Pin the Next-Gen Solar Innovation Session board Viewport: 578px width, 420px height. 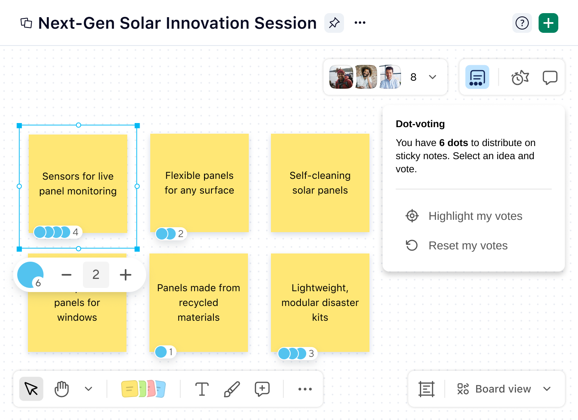tap(334, 23)
